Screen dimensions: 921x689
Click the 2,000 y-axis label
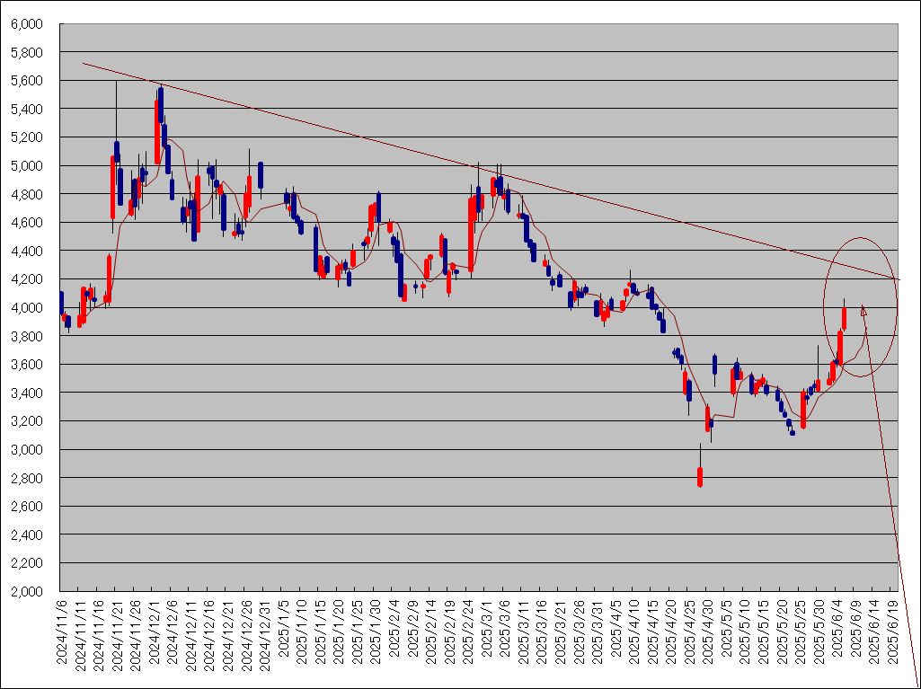27,591
